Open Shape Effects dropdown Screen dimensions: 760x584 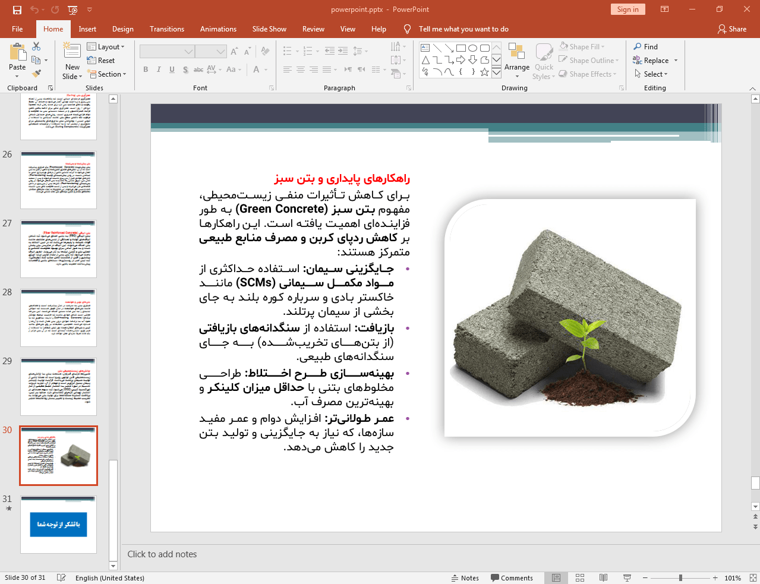coord(587,74)
